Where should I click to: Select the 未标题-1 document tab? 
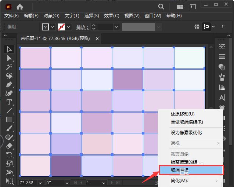click(55, 38)
